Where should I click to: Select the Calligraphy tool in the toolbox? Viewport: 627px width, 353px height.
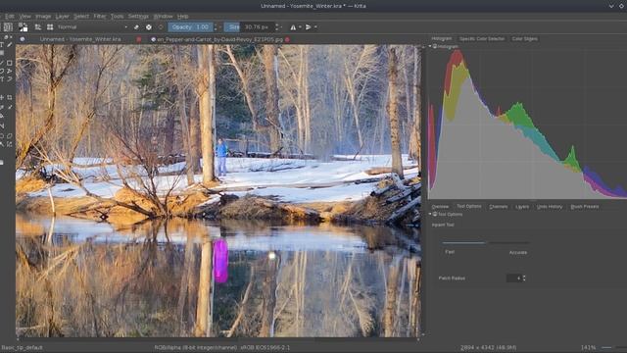click(x=10, y=45)
